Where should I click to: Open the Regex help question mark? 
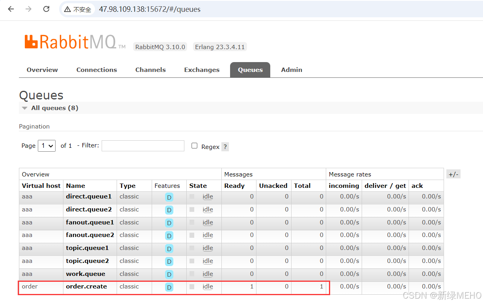tap(225, 147)
